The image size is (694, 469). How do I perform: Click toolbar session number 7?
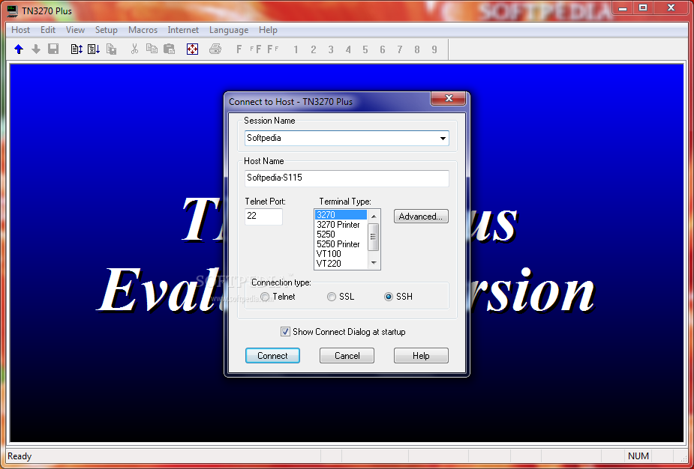pos(400,49)
